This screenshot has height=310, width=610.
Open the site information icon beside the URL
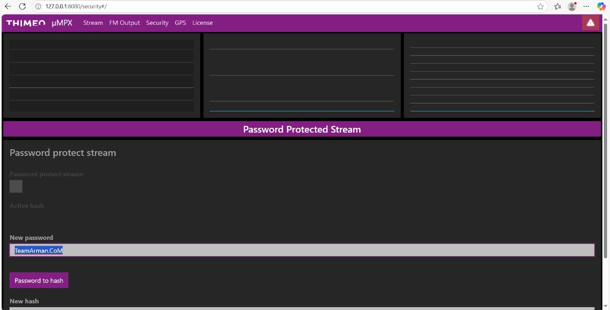39,7
